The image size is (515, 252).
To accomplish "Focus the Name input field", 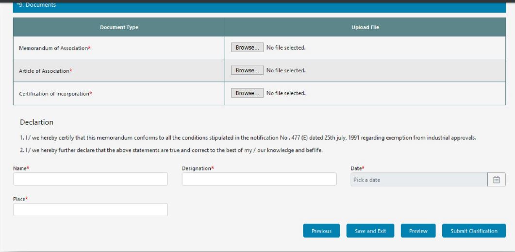I will pos(90,179).
